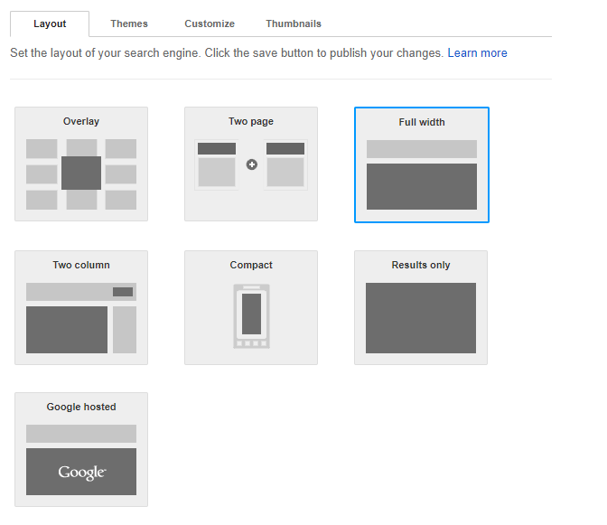Select the Results only layout
The image size is (607, 525).
[421, 307]
